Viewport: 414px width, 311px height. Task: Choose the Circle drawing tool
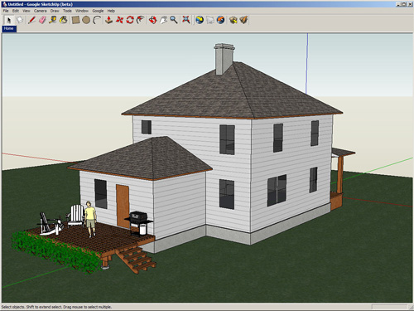tap(86, 20)
